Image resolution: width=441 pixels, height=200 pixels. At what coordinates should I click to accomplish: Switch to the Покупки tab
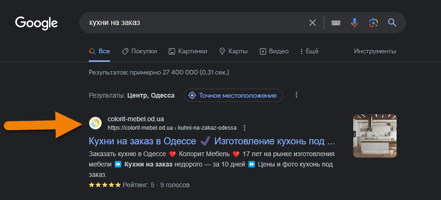click(139, 51)
